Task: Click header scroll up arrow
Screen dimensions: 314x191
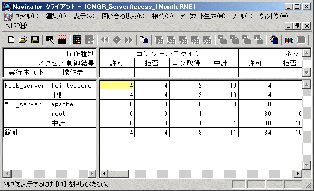Action: 306,53
